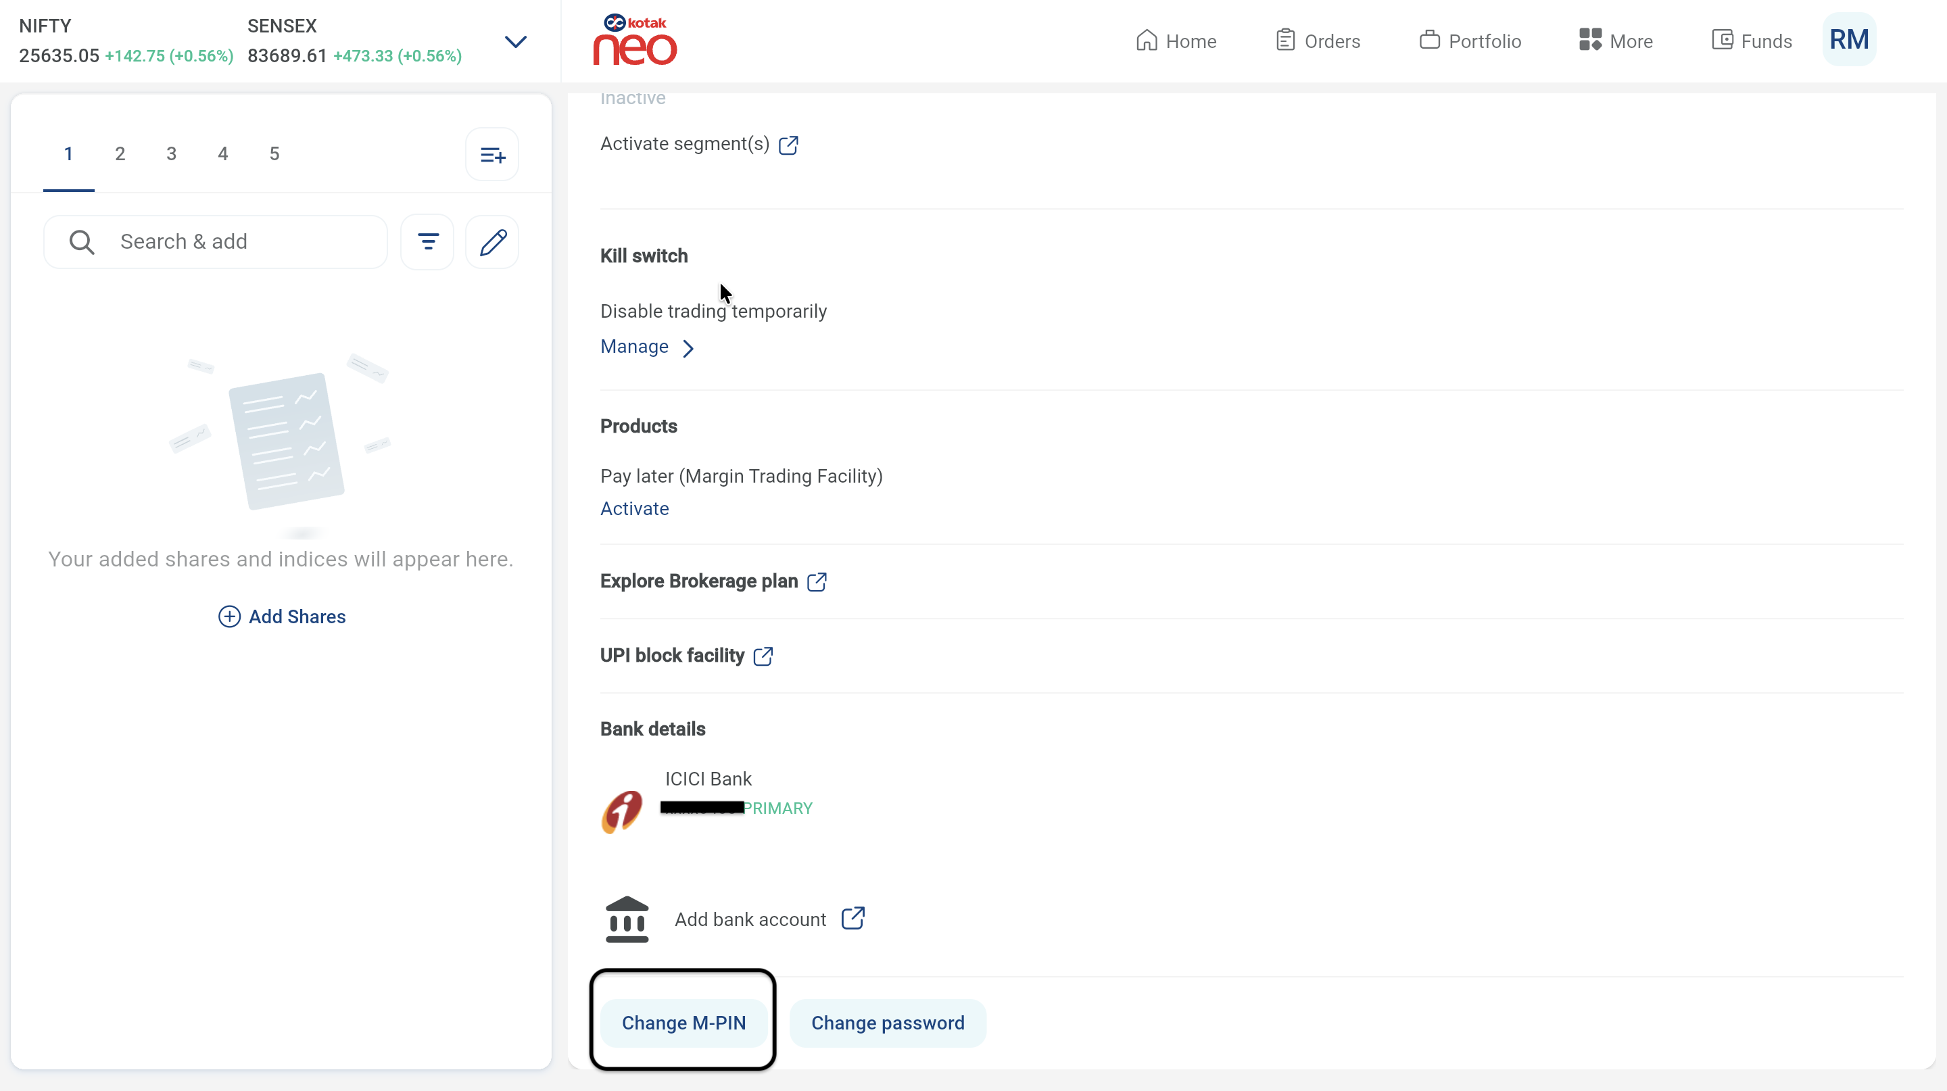Viewport: 1947px width, 1091px height.
Task: Open the Explore Brokerage plan external icon
Action: pyautogui.click(x=816, y=581)
